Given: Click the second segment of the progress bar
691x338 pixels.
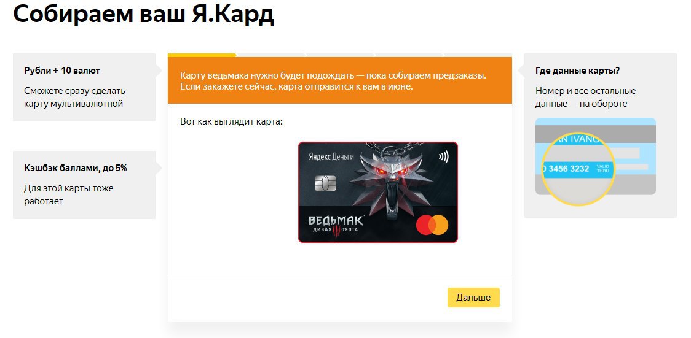Looking at the screenshot, I should point(271,55).
